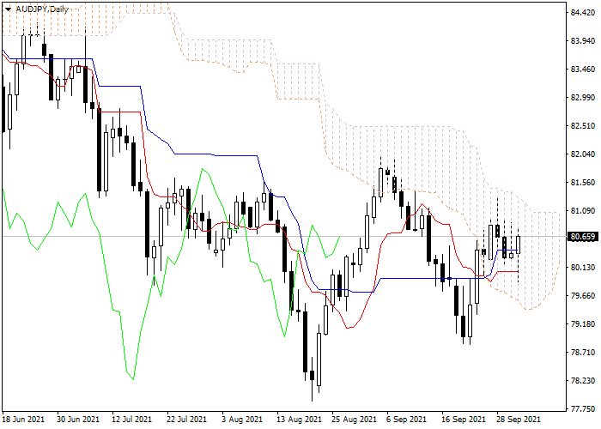601x429 pixels.
Task: Select the 79.660 price axis label
Action: pyautogui.click(x=583, y=295)
